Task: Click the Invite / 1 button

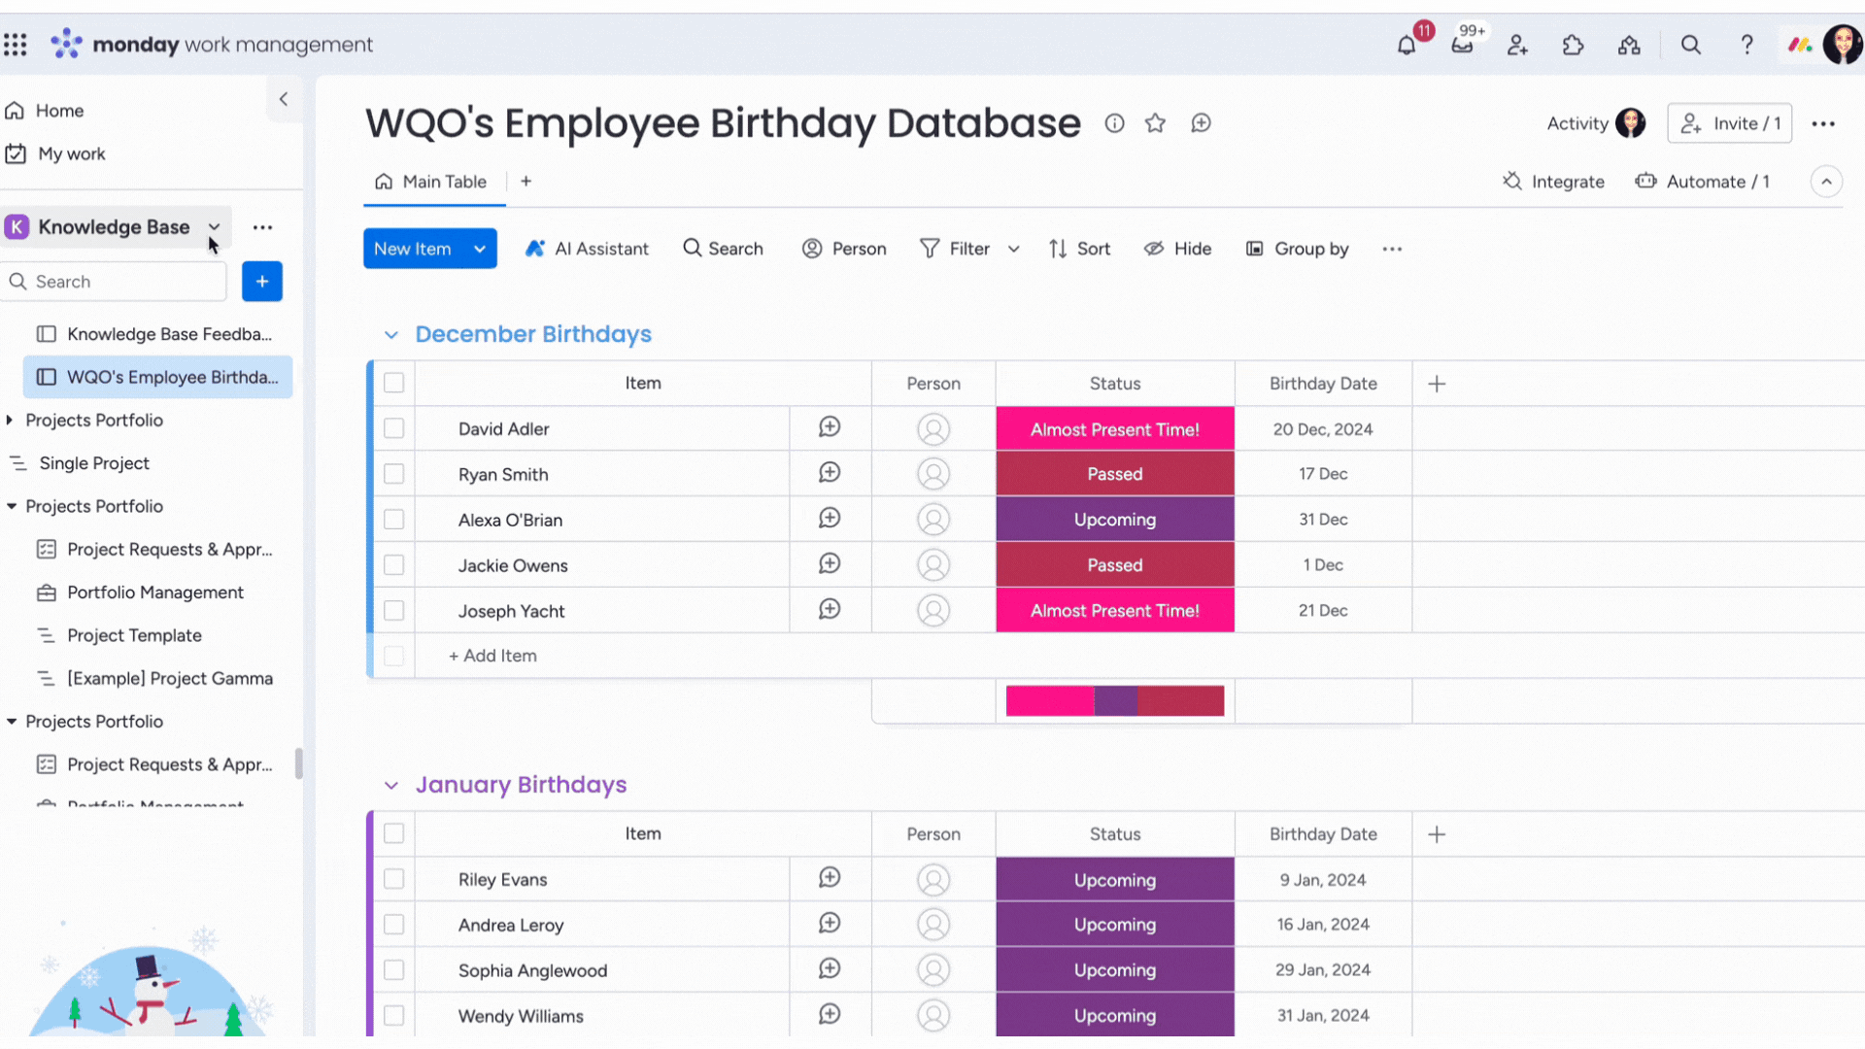Action: click(1729, 123)
